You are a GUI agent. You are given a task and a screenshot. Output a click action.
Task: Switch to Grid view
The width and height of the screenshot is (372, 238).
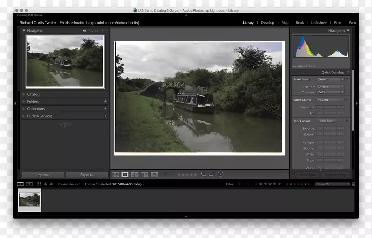(x=116, y=175)
